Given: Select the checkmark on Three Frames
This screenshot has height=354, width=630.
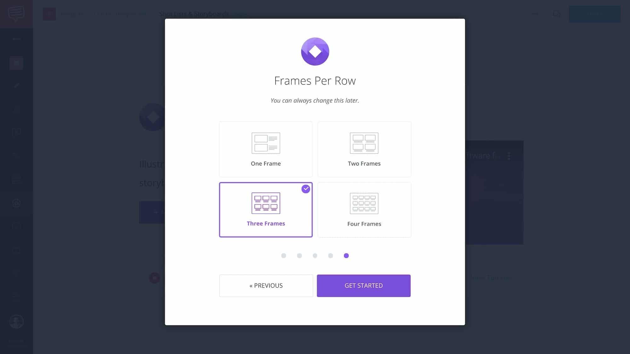Looking at the screenshot, I should tap(306, 188).
